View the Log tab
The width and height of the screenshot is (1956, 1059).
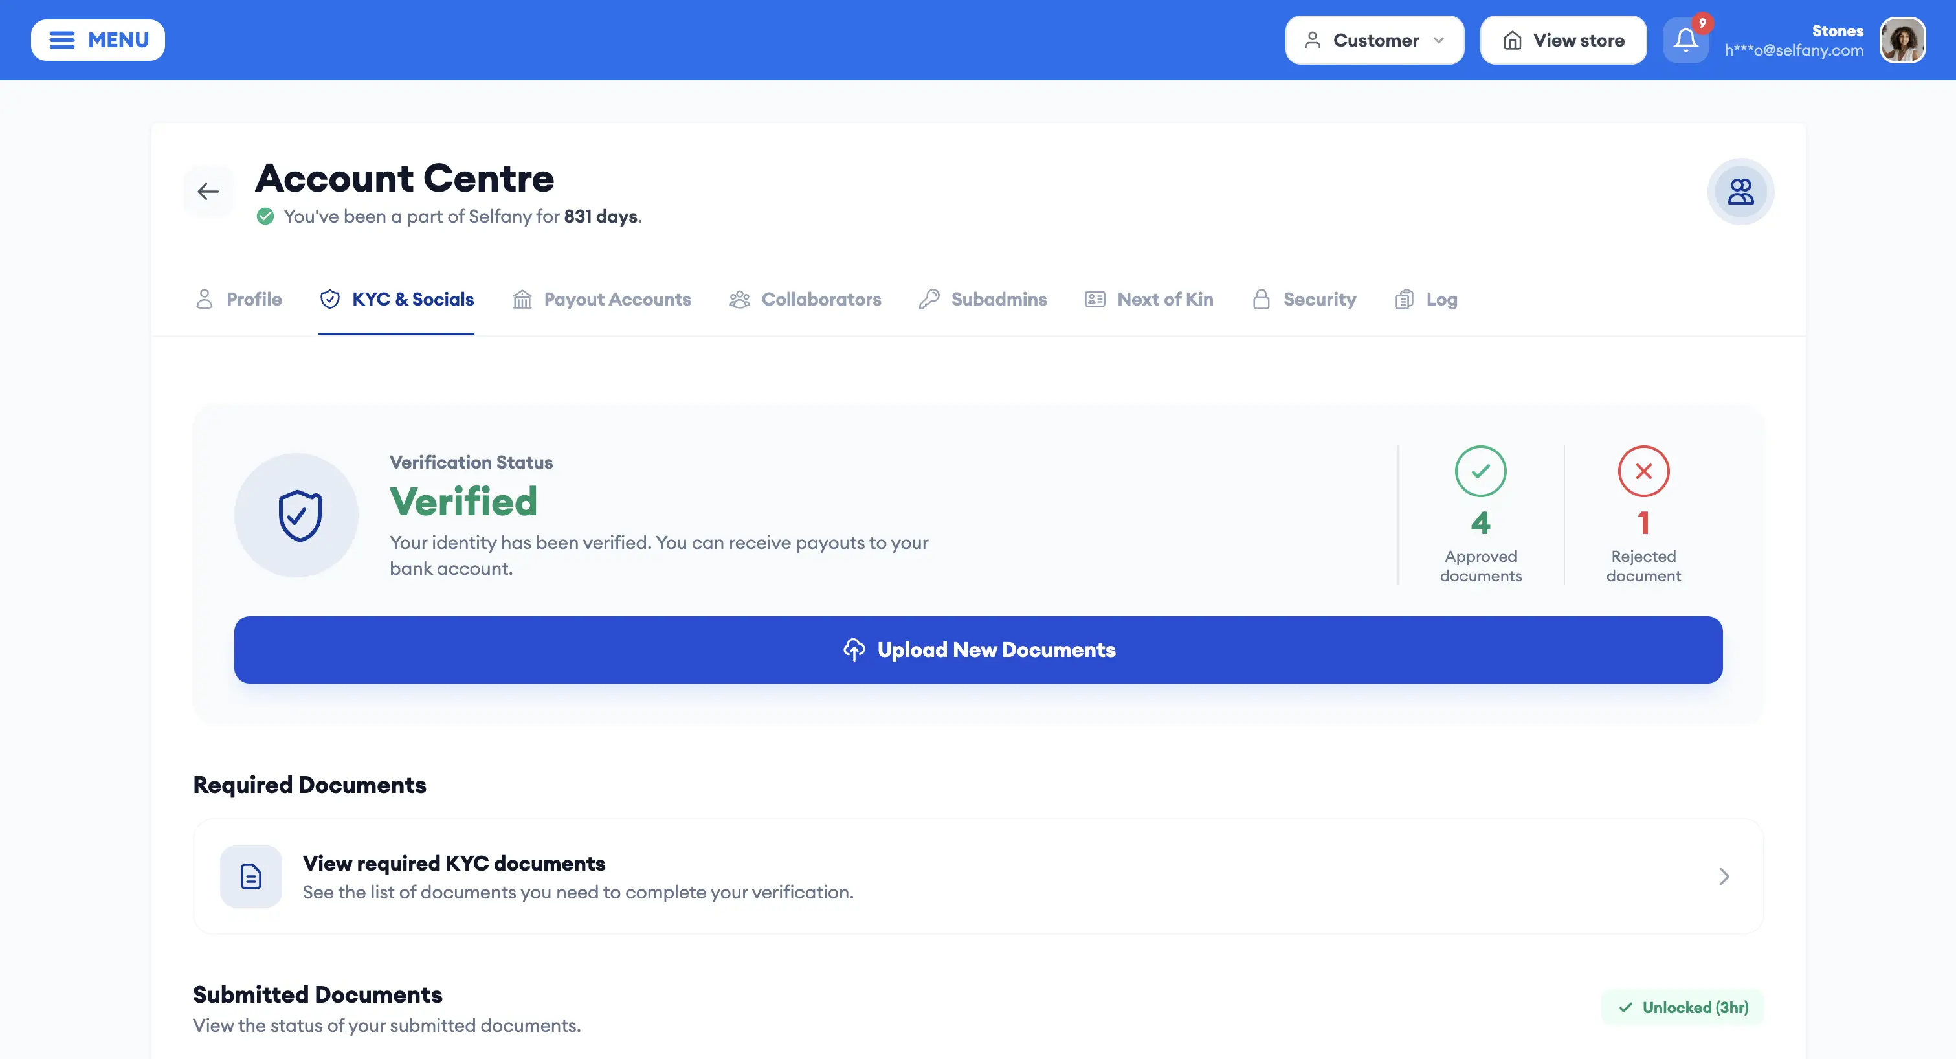(x=1426, y=299)
